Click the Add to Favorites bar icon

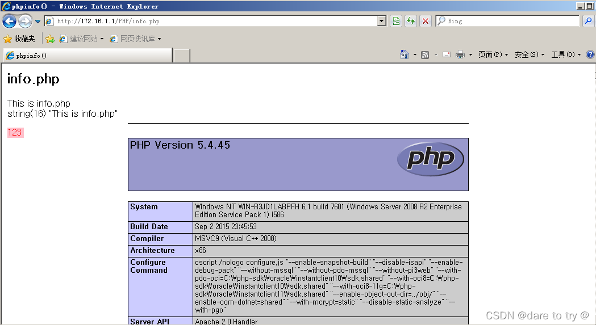50,39
